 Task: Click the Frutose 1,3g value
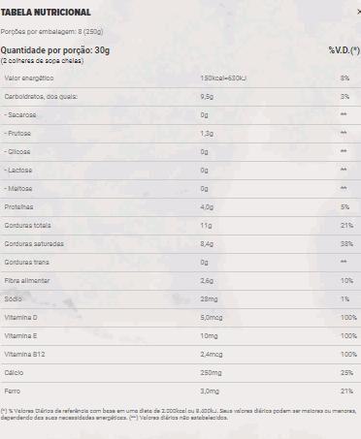(207, 134)
